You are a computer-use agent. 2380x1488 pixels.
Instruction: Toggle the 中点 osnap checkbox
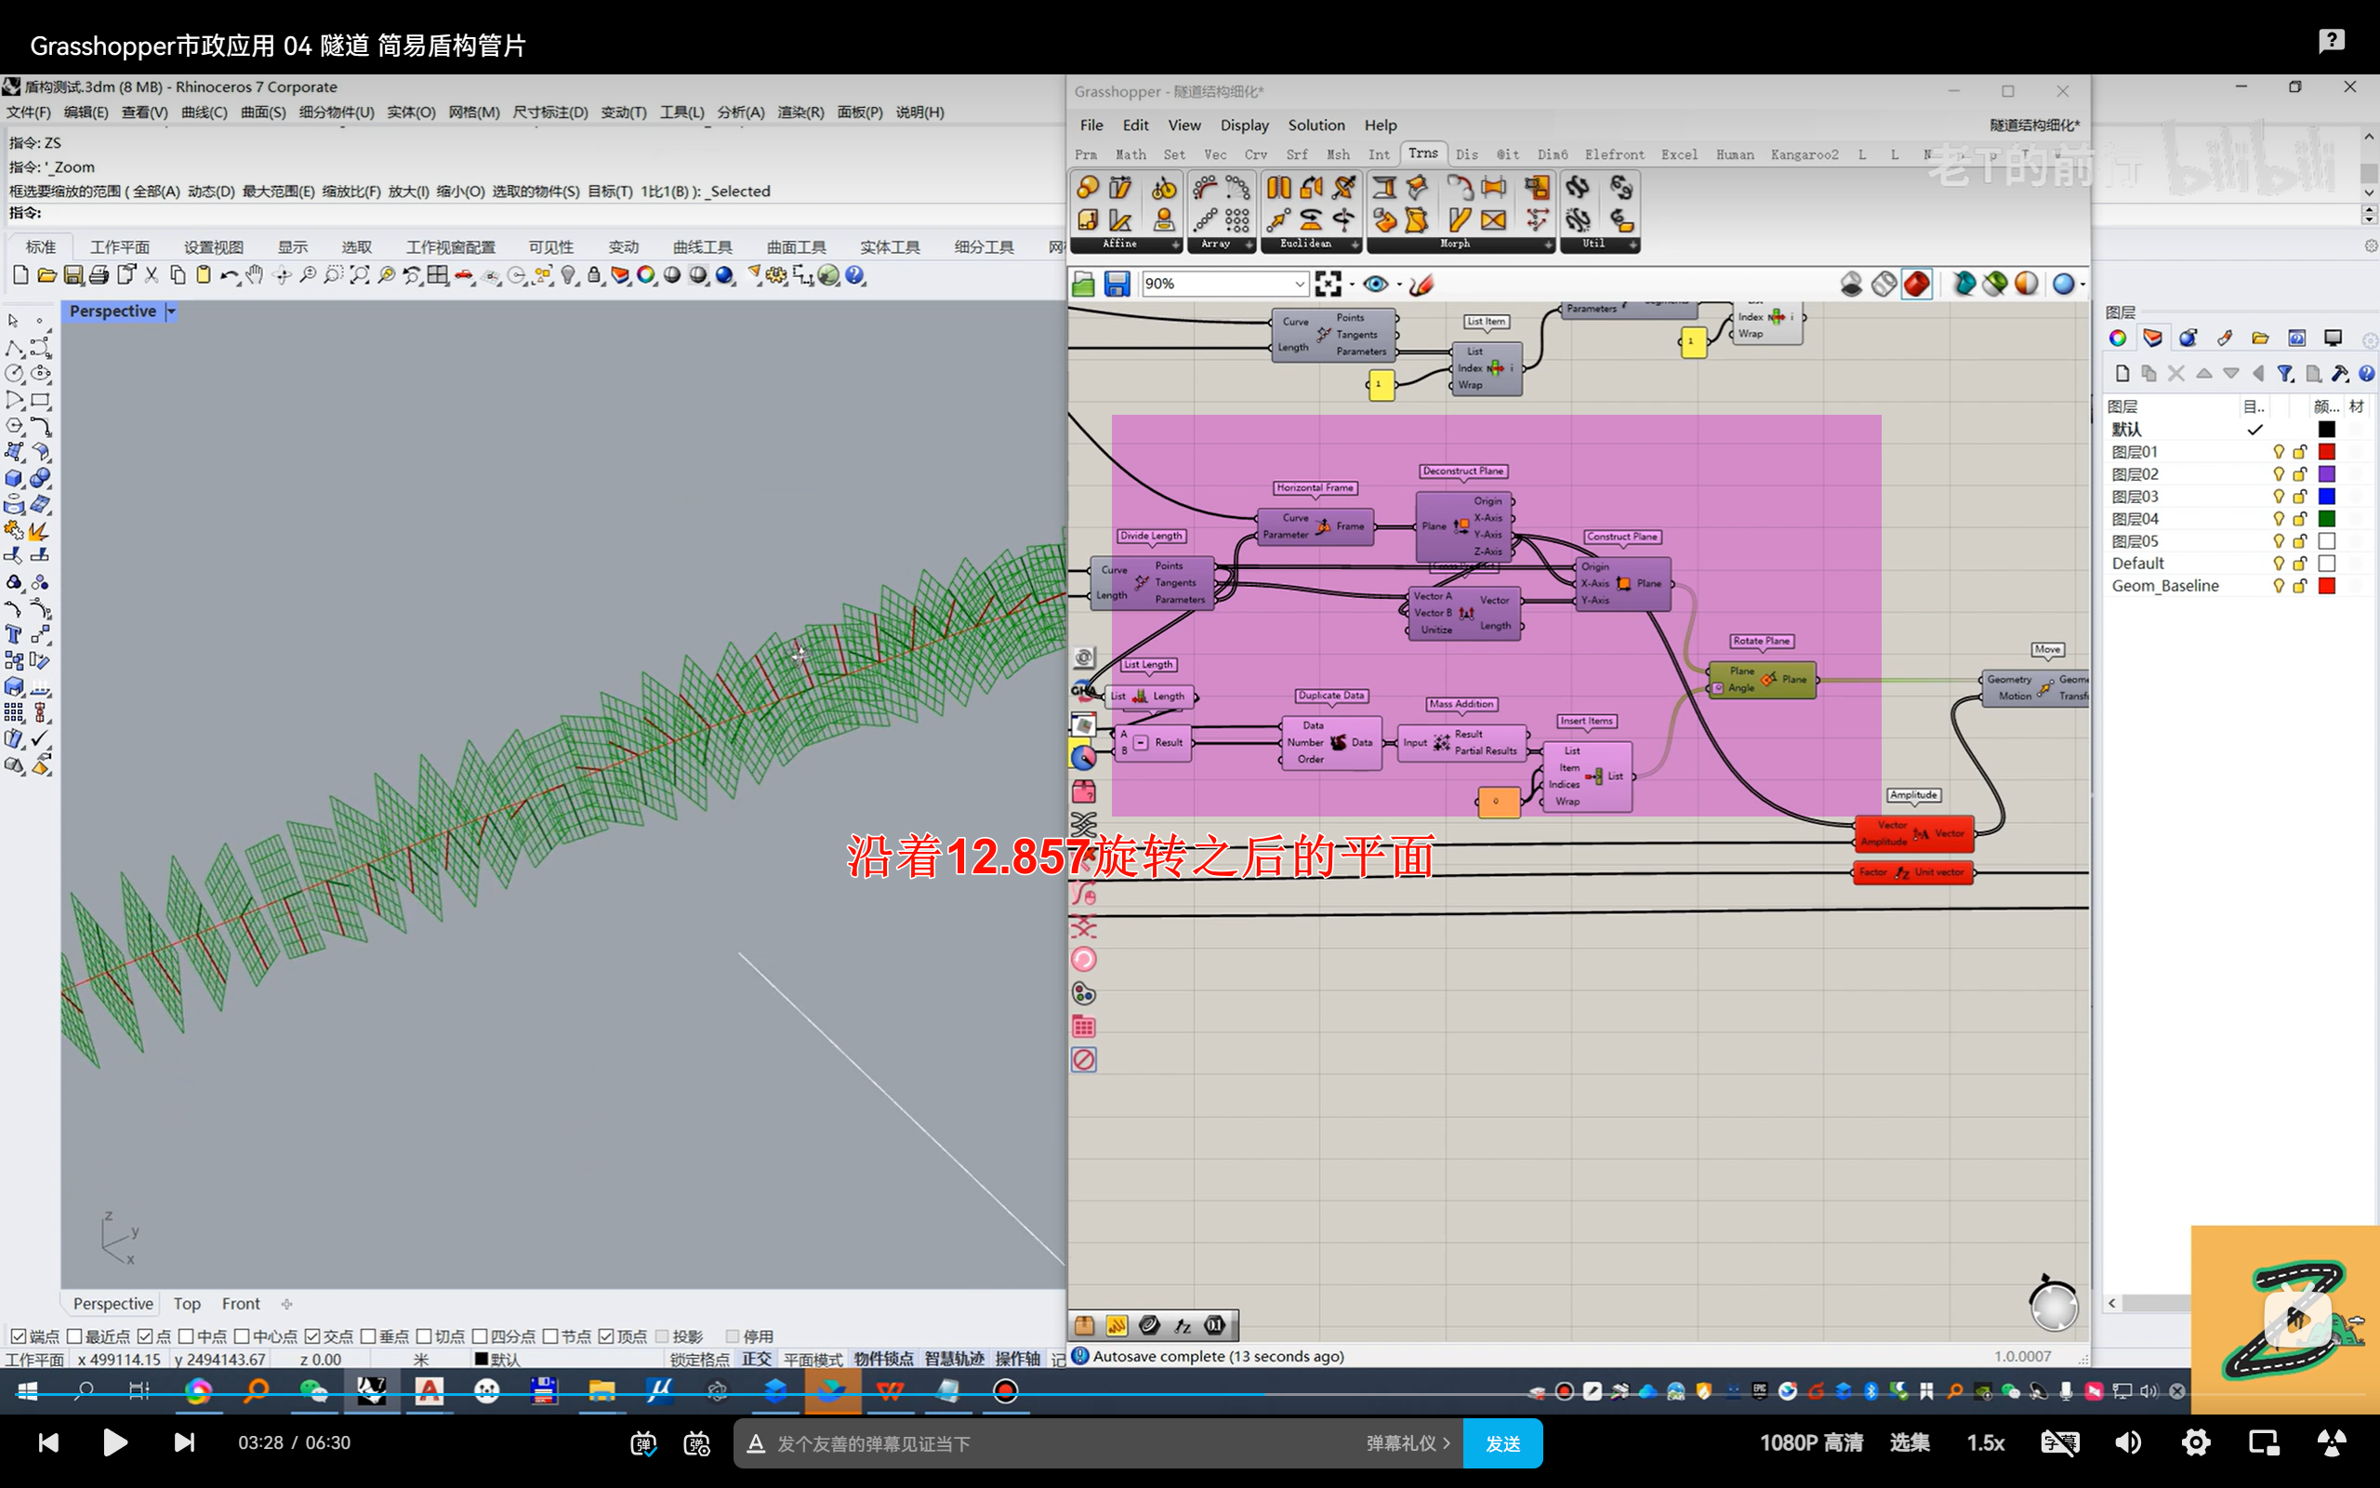(x=186, y=1335)
